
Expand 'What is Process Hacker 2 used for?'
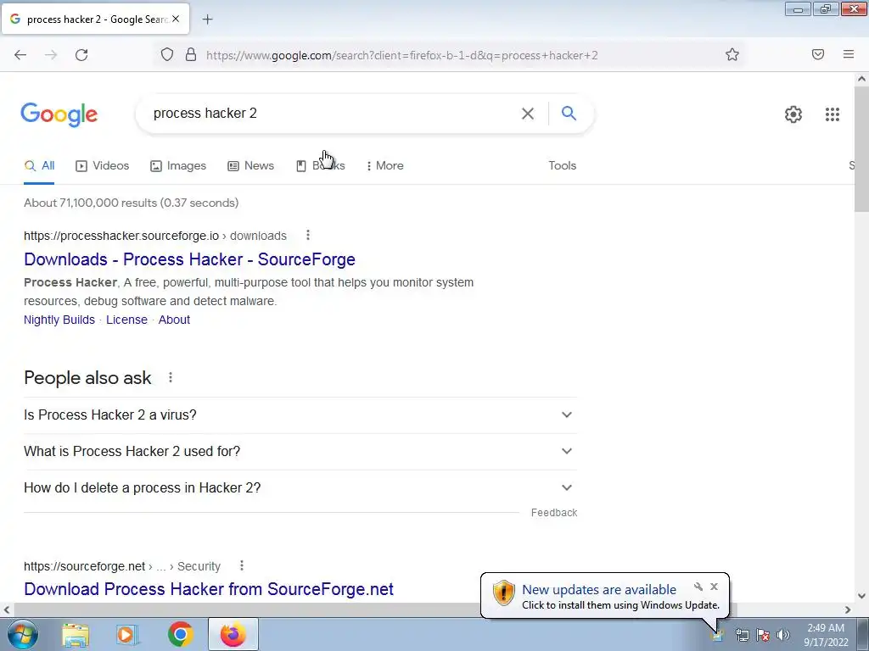(300, 451)
